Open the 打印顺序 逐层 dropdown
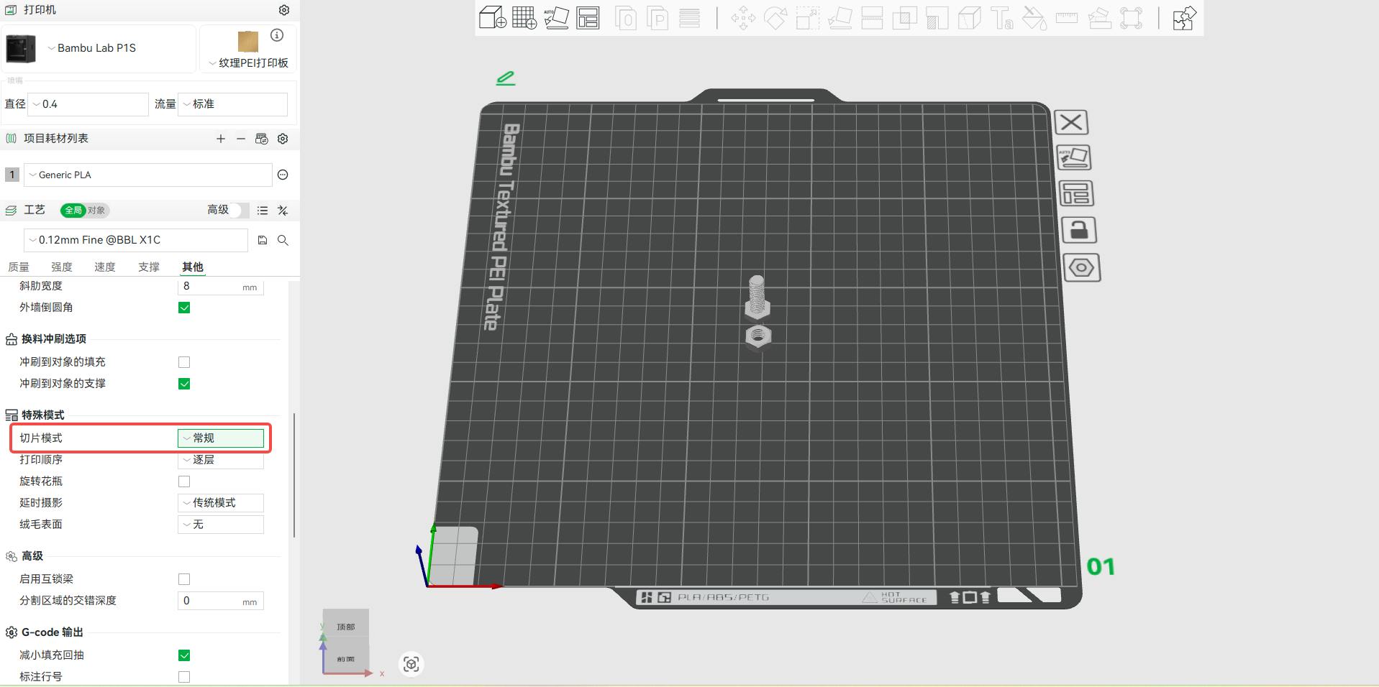 [221, 460]
